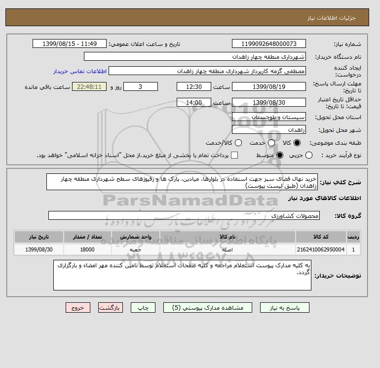Viewport: 380px width, 368px height.
Task: Click the توضیحات خریدار notes box
Action: 182,275
